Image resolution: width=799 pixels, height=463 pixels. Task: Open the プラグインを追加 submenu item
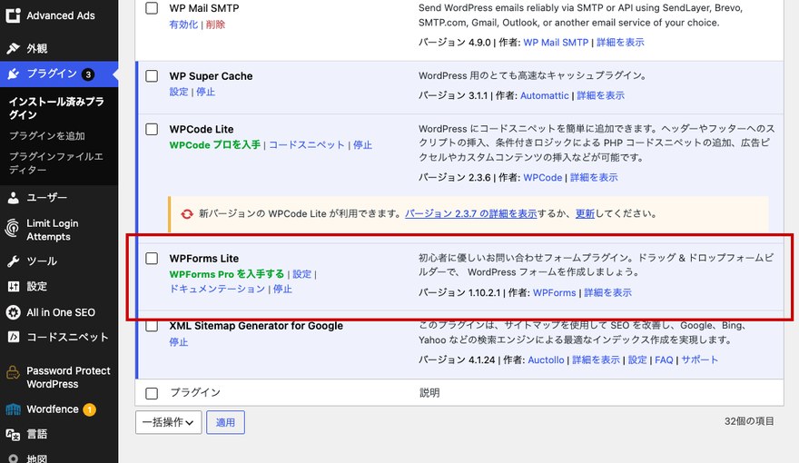[47, 136]
